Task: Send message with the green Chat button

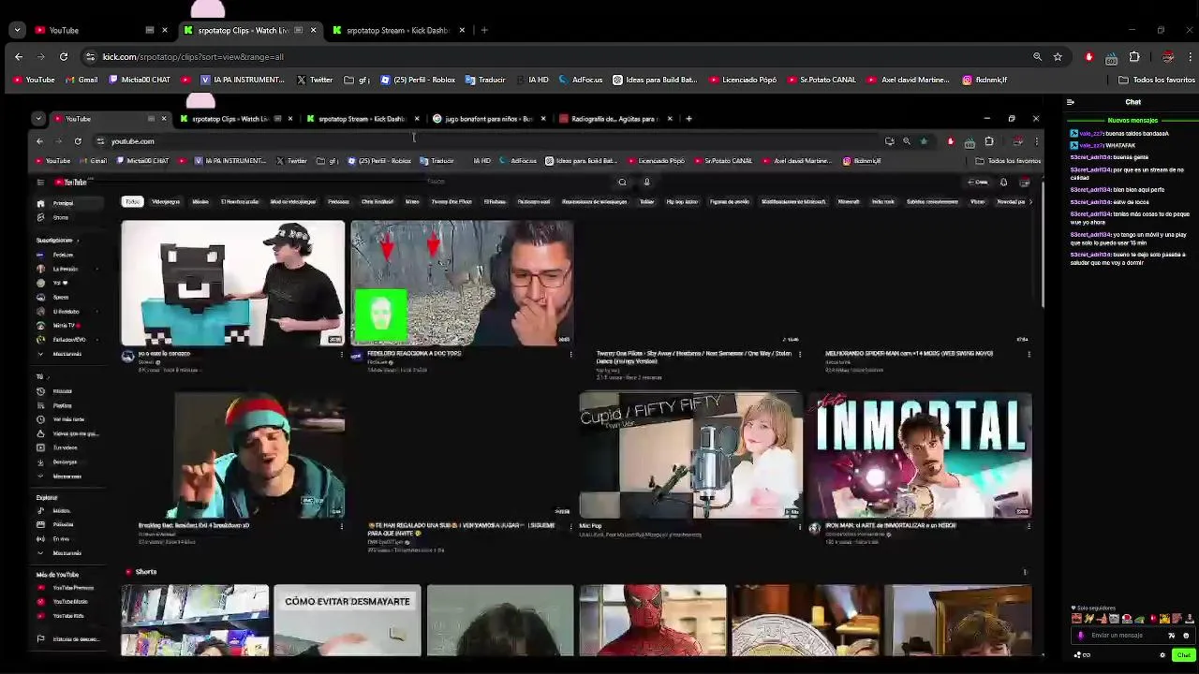Action: coord(1184,655)
